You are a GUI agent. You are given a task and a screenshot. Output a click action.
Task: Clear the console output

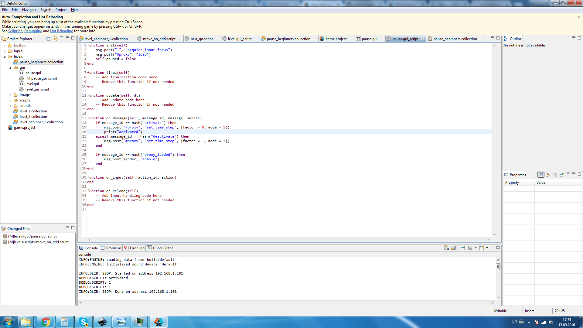click(446, 248)
